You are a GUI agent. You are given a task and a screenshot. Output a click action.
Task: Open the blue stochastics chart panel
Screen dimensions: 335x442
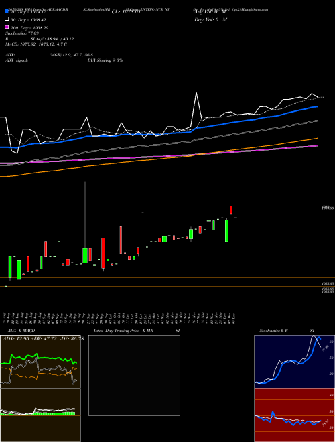[294, 362]
